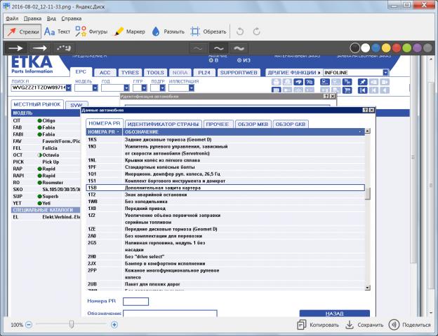The width and height of the screenshot is (438, 336).
Task: Open the Справка menu
Action: [x=72, y=19]
